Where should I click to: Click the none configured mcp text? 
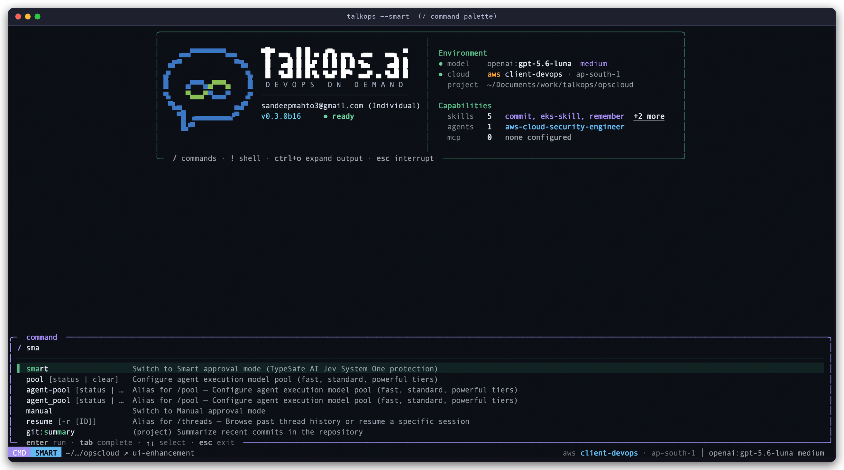click(x=538, y=138)
